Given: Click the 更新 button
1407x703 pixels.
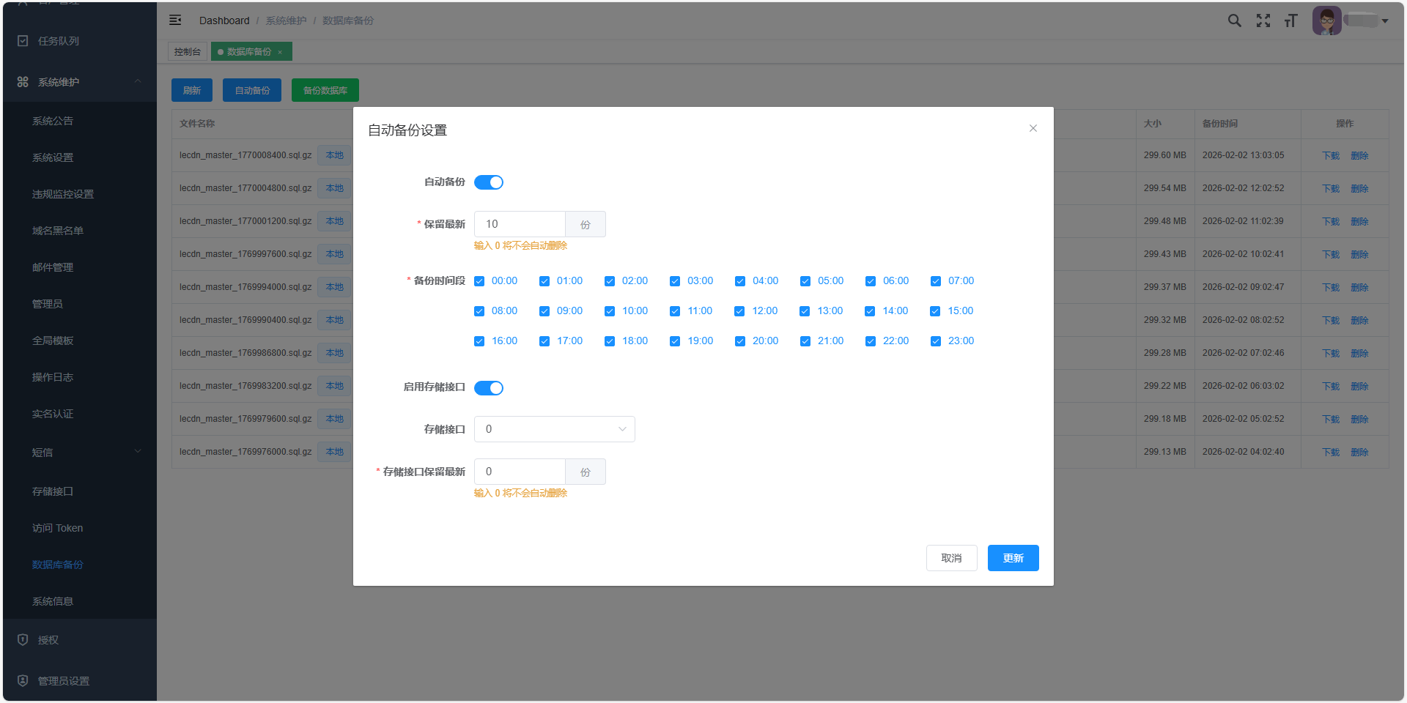Looking at the screenshot, I should (x=1013, y=558).
